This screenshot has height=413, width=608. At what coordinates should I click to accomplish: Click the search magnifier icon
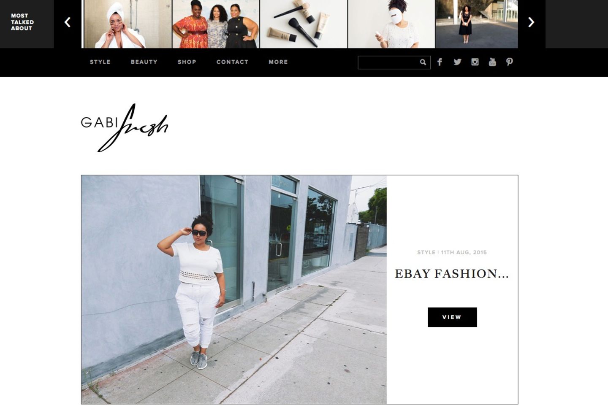(423, 62)
